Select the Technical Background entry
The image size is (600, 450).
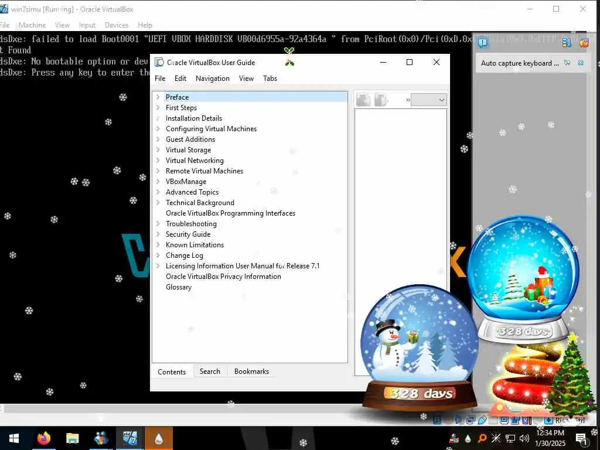pos(200,202)
